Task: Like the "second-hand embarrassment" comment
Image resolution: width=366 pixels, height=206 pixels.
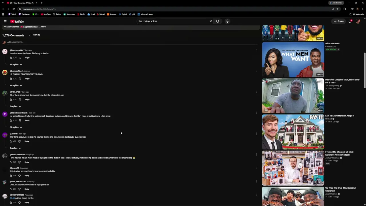Action: tap(11, 176)
